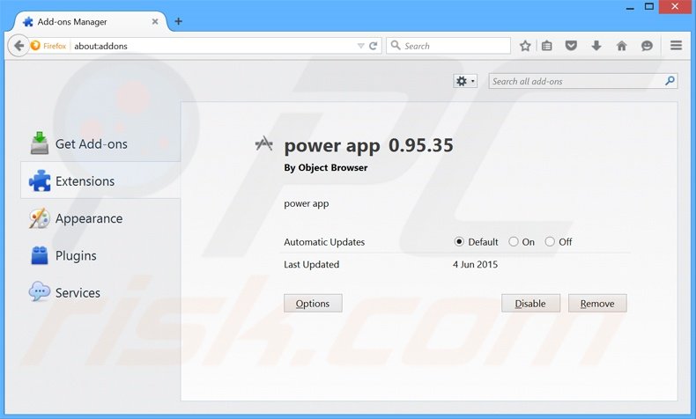
Task: Close the Add-ons Manager tab
Action: 155,21
